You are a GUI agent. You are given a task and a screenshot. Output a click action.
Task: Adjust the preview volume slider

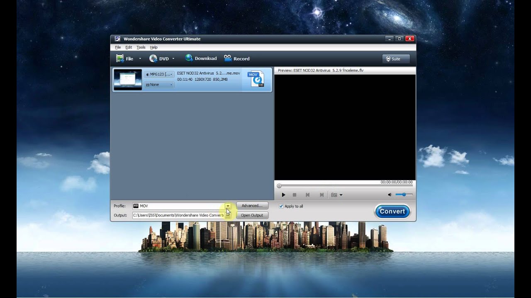pyautogui.click(x=404, y=195)
